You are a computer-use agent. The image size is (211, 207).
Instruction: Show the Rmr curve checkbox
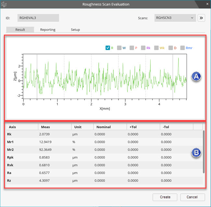(182, 48)
